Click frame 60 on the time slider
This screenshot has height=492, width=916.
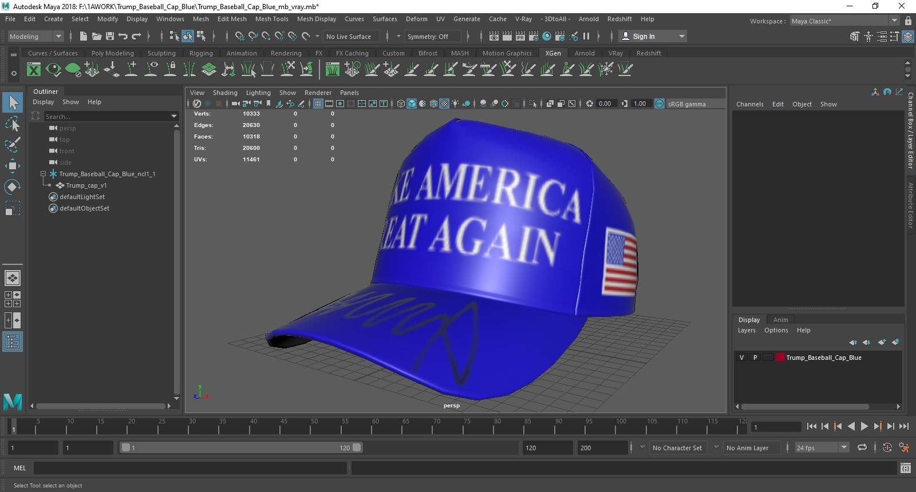coord(375,426)
